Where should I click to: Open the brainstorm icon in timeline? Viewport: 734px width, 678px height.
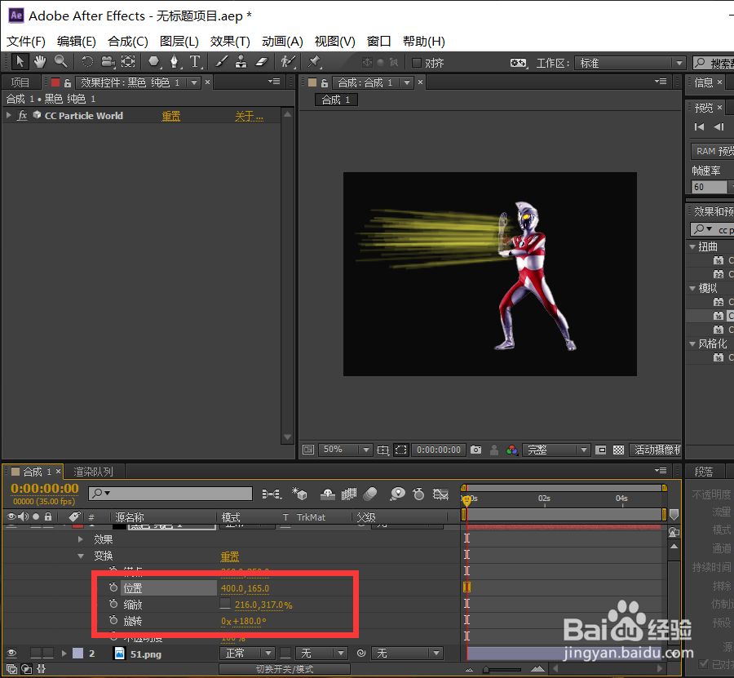point(397,494)
